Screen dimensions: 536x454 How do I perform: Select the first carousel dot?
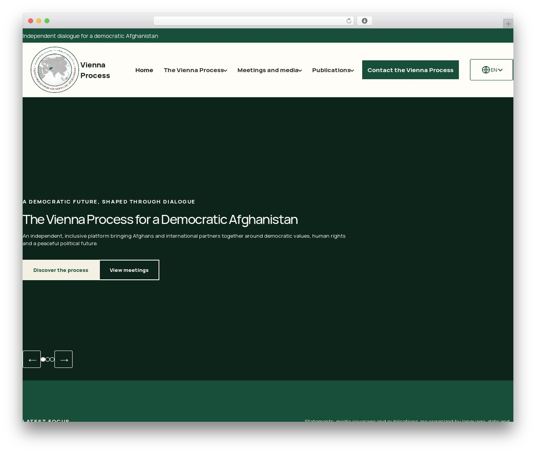[x=43, y=359]
